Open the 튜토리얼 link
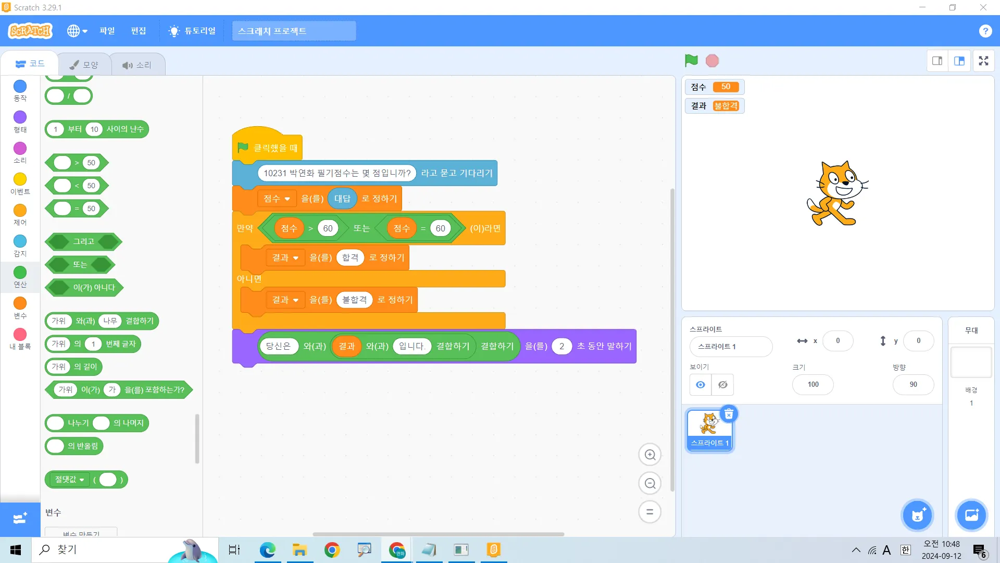1000x563 pixels. (192, 31)
